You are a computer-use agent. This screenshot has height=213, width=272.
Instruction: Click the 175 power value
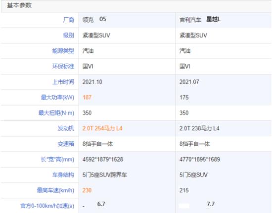(x=184, y=97)
